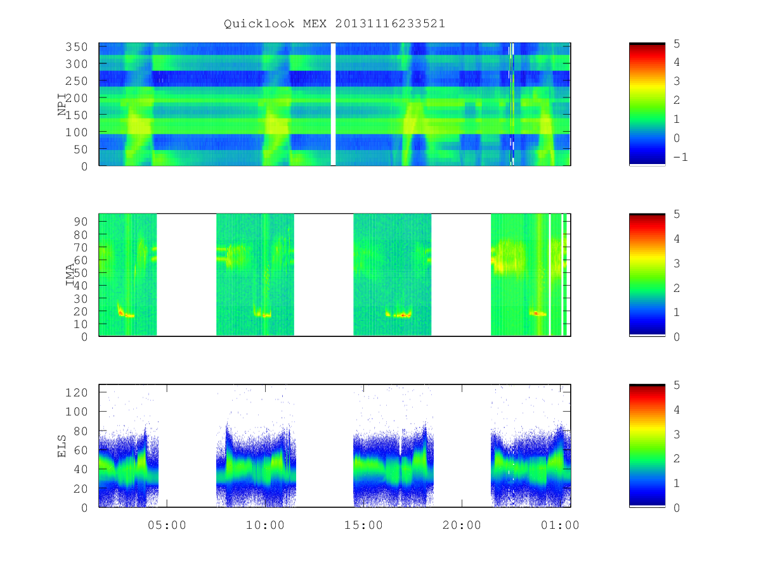The width and height of the screenshot is (761, 570).
Task: Click the first IMA data segment
Action: pyautogui.click(x=127, y=275)
